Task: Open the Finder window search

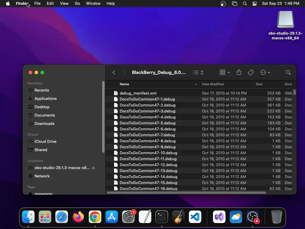Action: tap(288, 73)
